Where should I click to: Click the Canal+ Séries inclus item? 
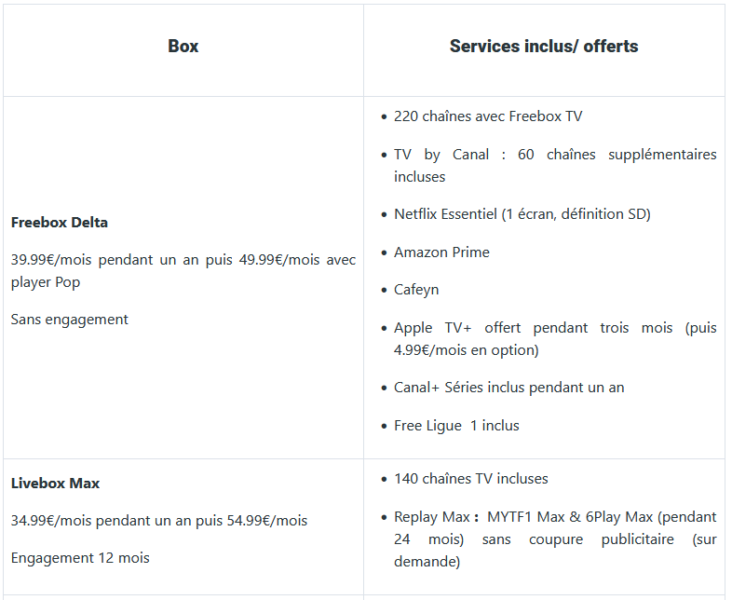click(x=508, y=388)
